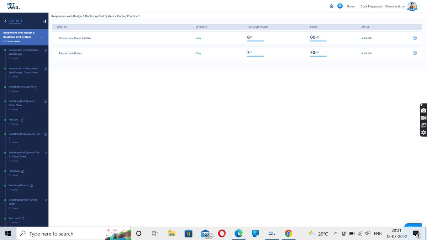Click the NXT WAVE logo
Image resolution: width=427 pixels, height=240 pixels.
14,6
